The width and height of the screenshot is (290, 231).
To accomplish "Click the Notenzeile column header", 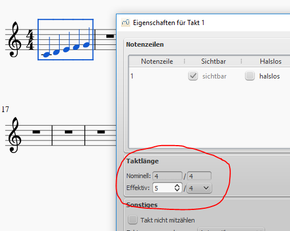I will [x=157, y=61].
